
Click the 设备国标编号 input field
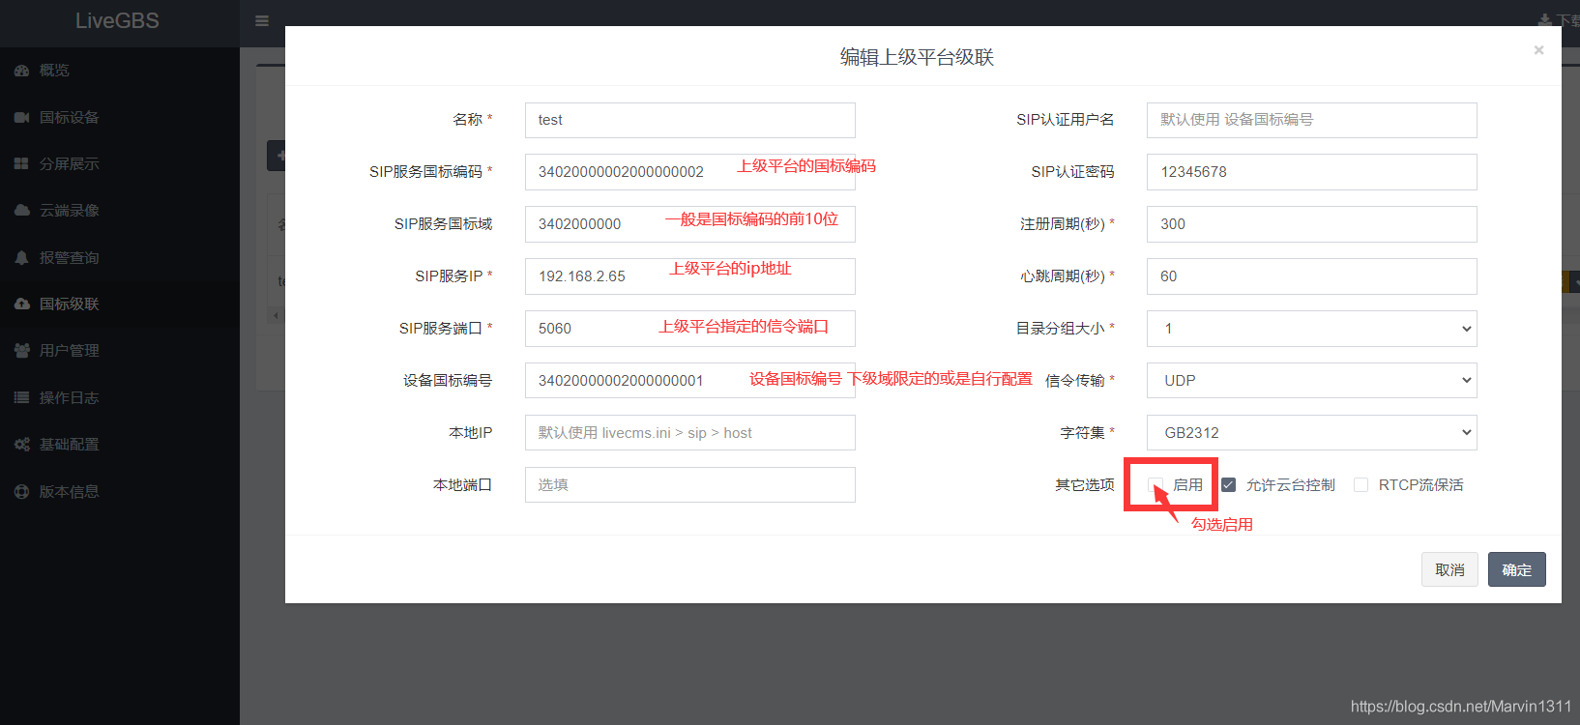coord(690,381)
